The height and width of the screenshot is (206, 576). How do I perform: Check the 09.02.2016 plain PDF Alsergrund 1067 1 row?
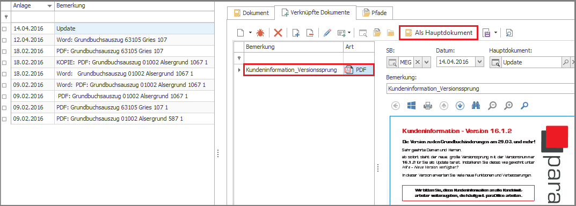point(4,97)
